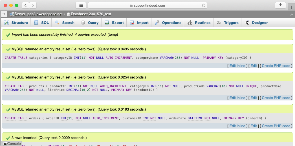The width and height of the screenshot is (295, 146).
Task: Click the Safari forward navigation arrow
Action: pos(33,5)
